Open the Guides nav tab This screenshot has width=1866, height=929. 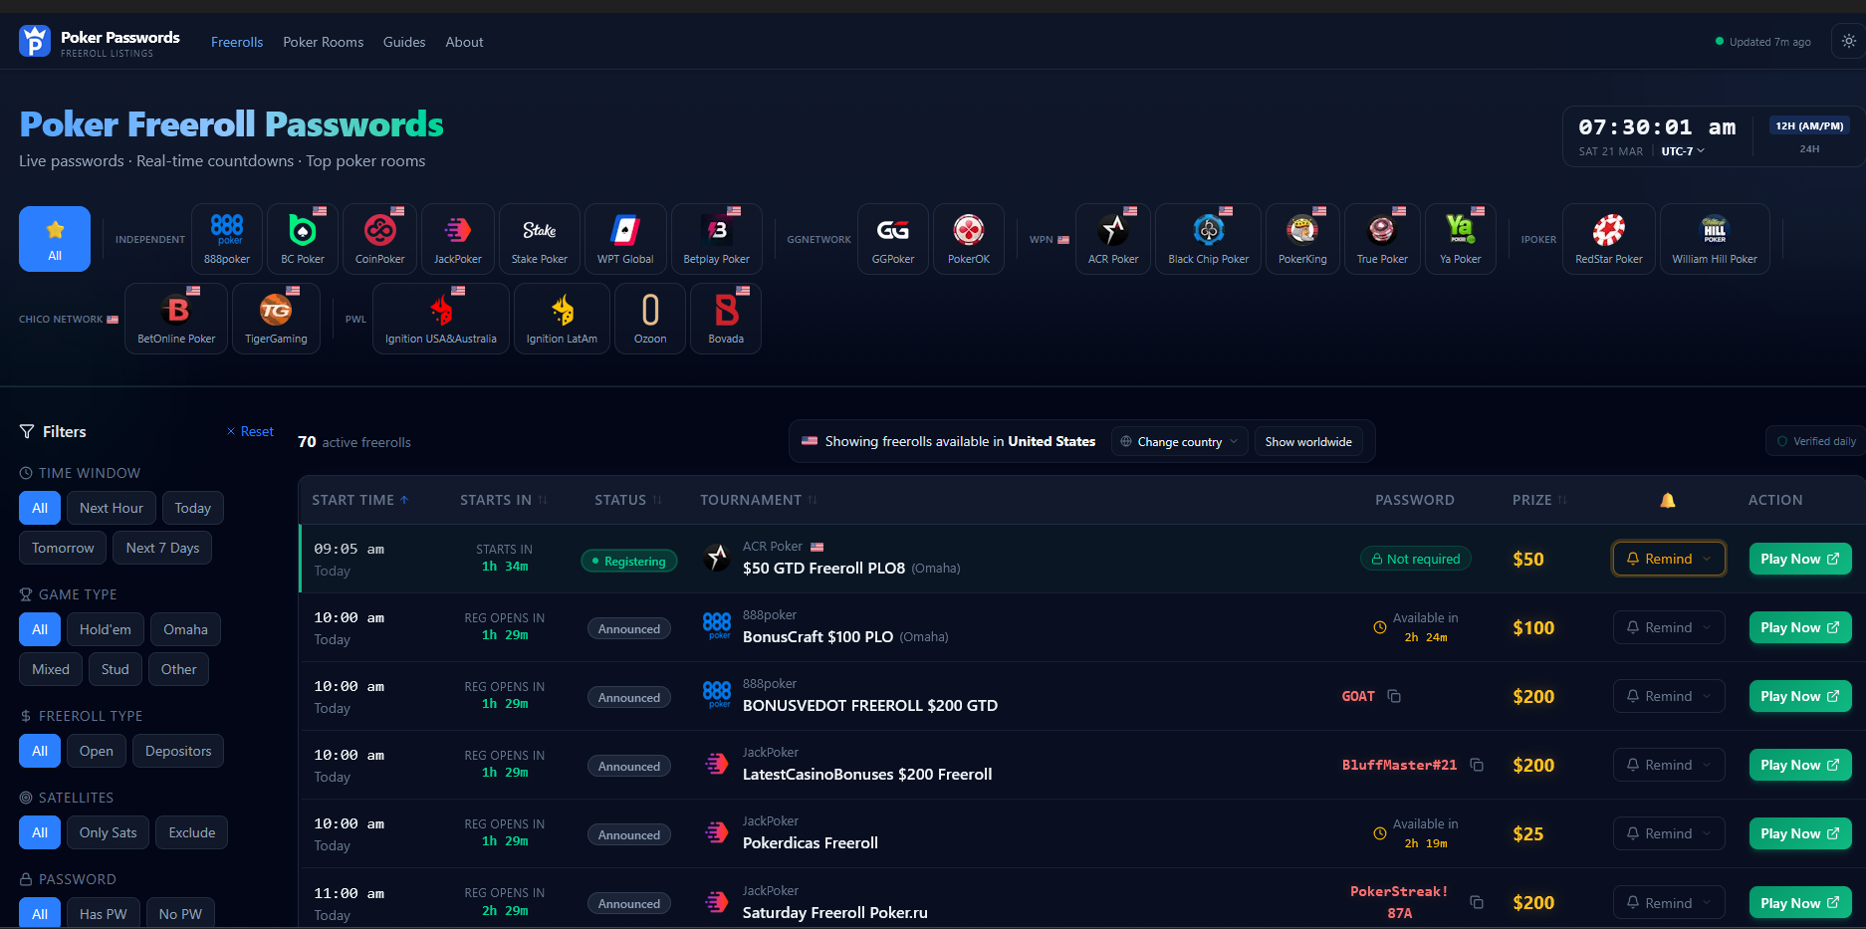(404, 42)
